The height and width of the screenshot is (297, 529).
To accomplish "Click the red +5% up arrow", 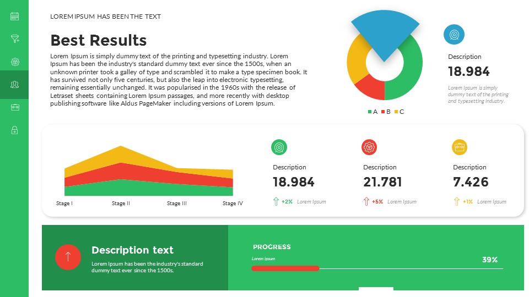I will pyautogui.click(x=366, y=201).
